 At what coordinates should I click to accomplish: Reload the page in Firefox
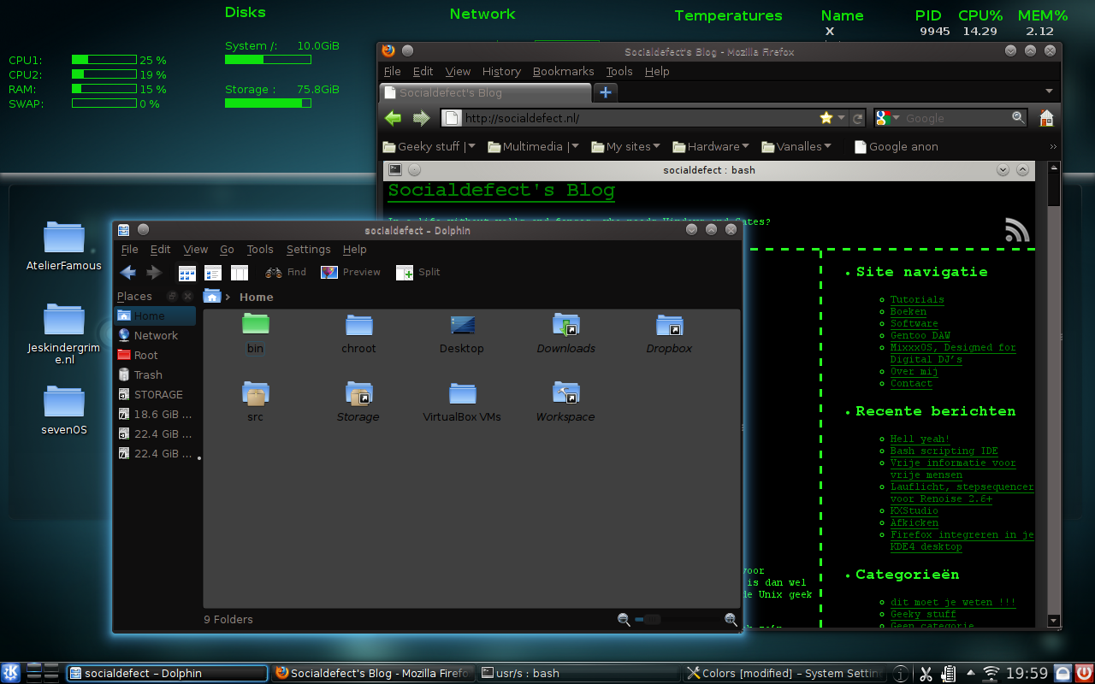[x=858, y=118]
